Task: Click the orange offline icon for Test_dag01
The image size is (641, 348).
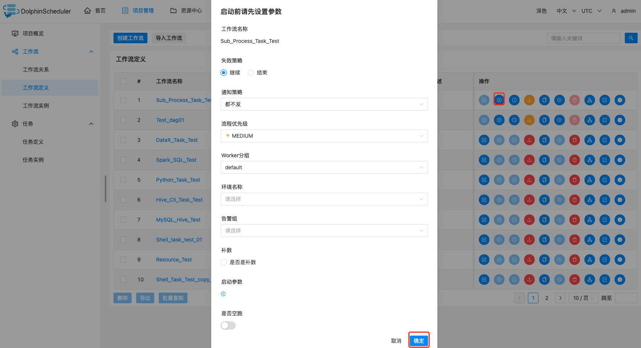Action: click(529, 120)
